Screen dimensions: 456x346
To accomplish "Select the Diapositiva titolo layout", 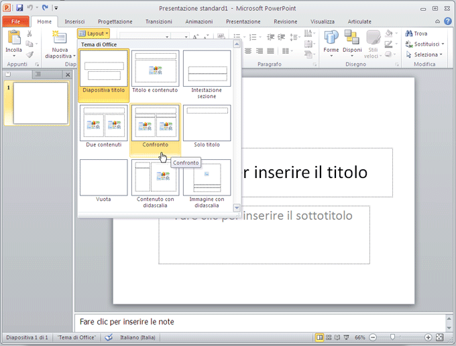I will coord(103,75).
